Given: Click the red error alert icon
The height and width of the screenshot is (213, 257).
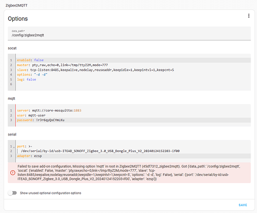Looking at the screenshot, I should pyautogui.click(x=13, y=173).
